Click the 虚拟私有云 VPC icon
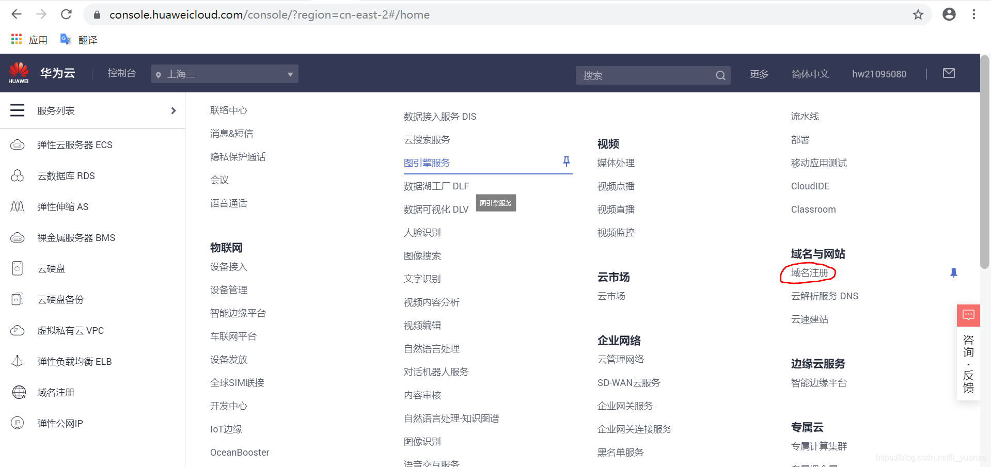 18,330
